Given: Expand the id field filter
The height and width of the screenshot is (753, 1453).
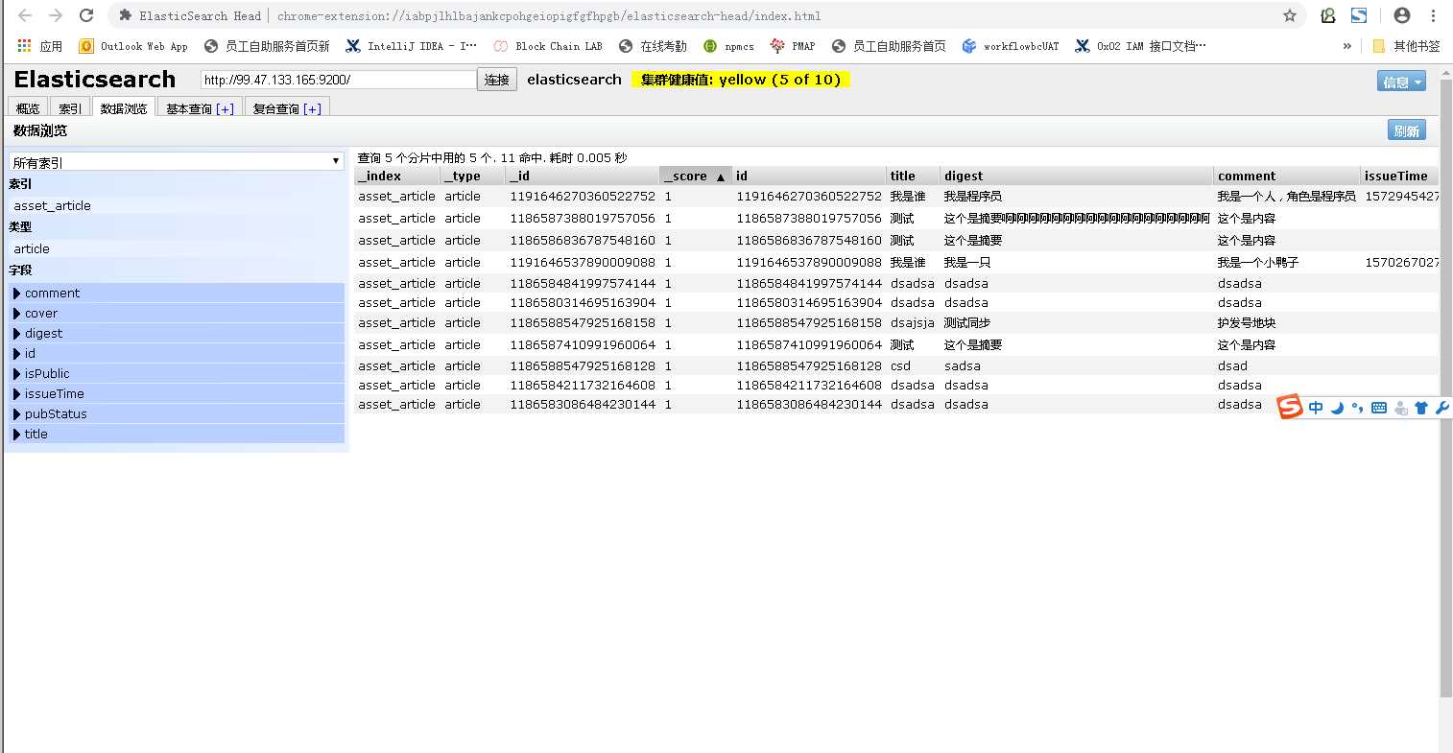Looking at the screenshot, I should point(177,353).
